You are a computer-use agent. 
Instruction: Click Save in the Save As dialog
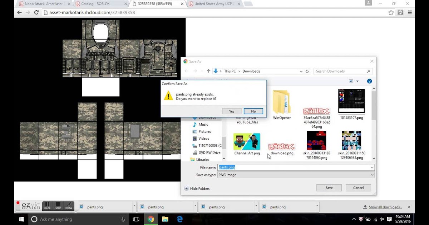(329, 188)
